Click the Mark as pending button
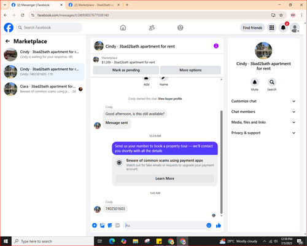This screenshot has width=307, height=246. click(126, 70)
